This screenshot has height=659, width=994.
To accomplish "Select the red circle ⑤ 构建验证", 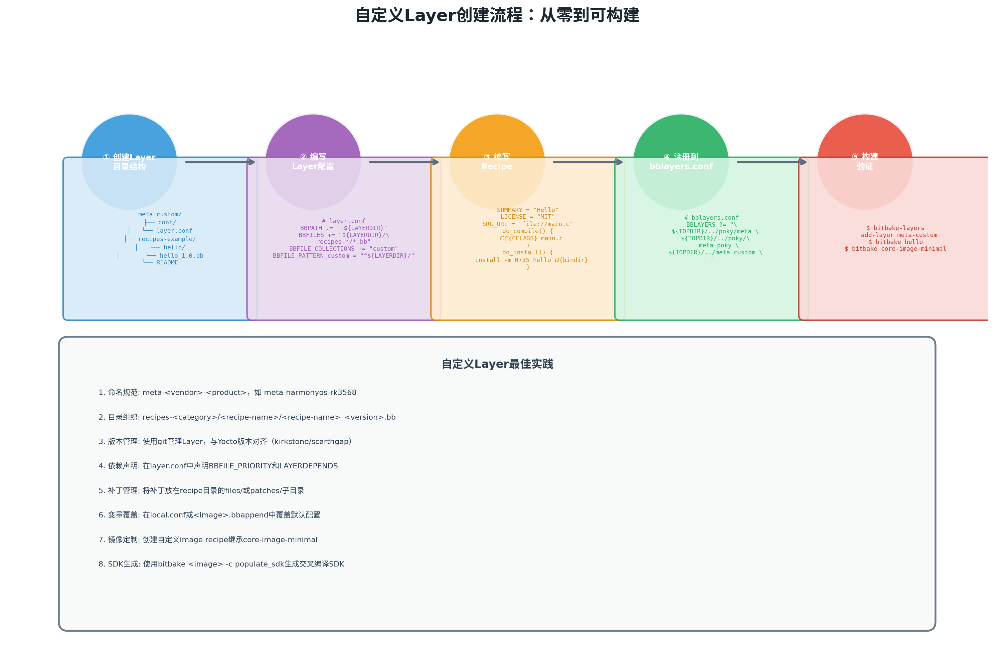I will (864, 162).
